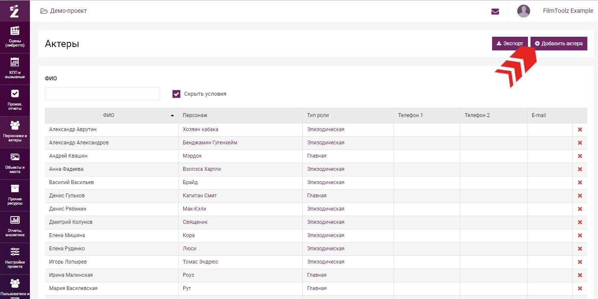This screenshot has width=598, height=299.
Task: Remove Андрей Квашин with red cross
Action: pos(580,156)
